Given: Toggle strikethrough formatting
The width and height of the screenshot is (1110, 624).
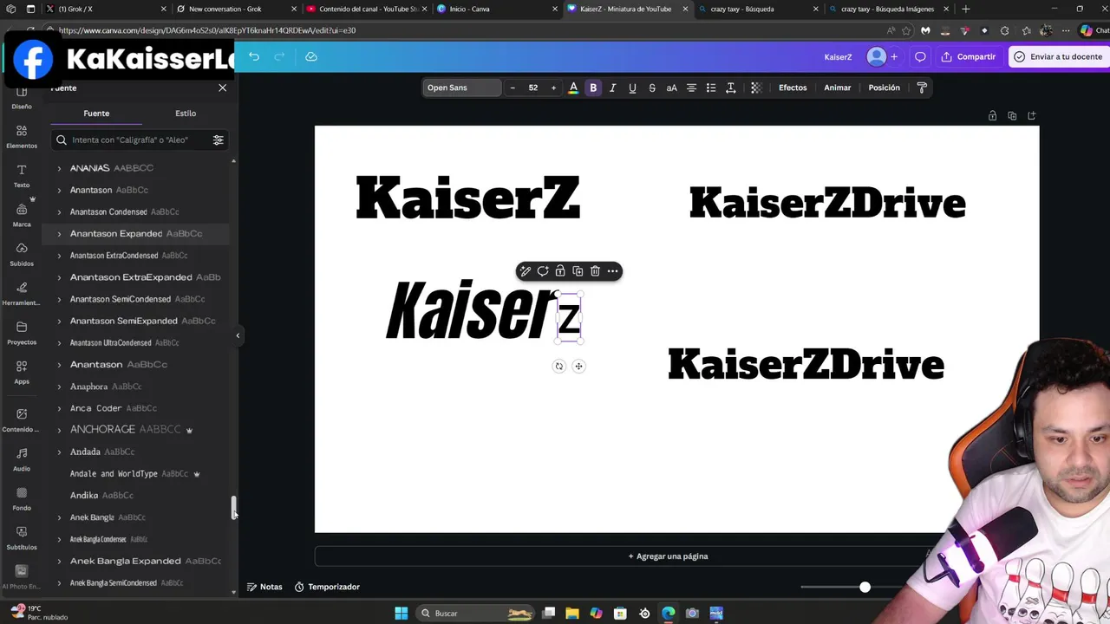Looking at the screenshot, I should coord(652,88).
